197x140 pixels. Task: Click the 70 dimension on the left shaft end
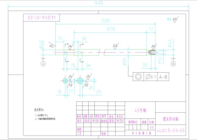pyautogui.click(x=60, y=38)
